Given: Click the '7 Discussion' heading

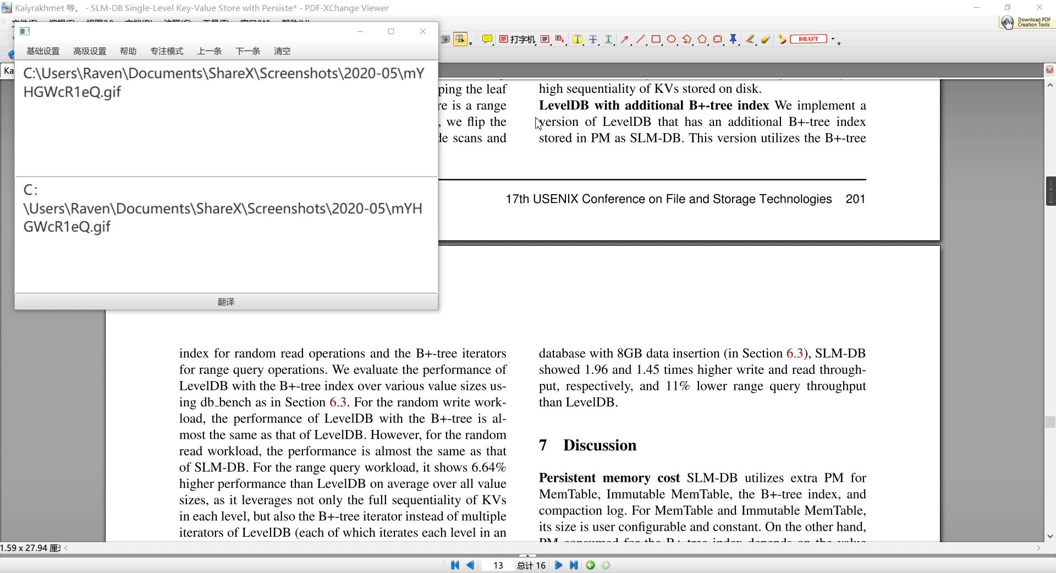Looking at the screenshot, I should (587, 445).
